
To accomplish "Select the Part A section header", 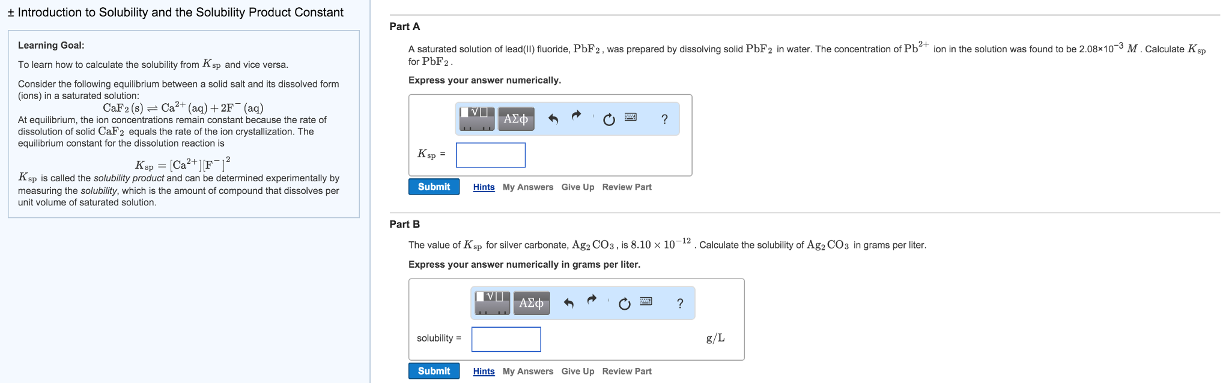I will [x=404, y=26].
